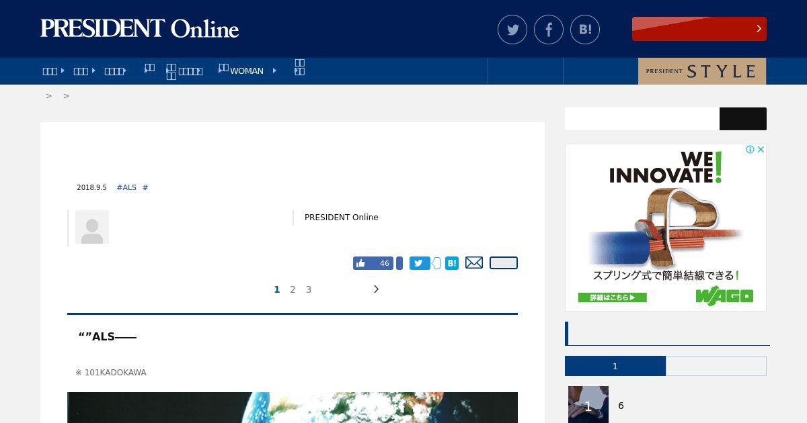Viewport: 807px width, 423px height.
Task: Select the second inactive ranking tab
Action: coord(716,366)
